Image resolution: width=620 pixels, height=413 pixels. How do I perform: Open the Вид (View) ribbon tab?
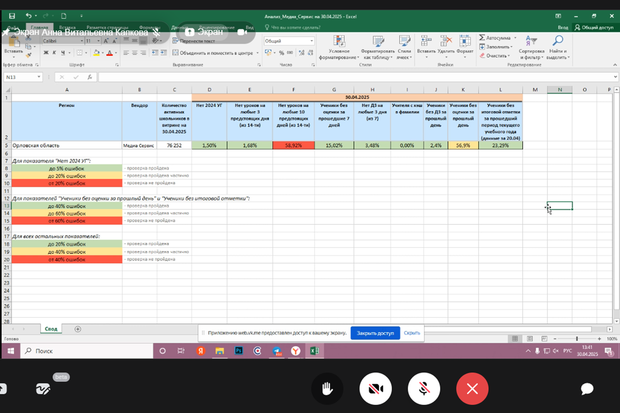249,28
